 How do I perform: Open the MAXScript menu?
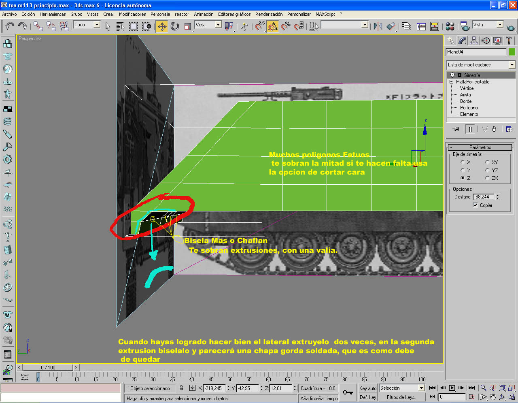(325, 14)
